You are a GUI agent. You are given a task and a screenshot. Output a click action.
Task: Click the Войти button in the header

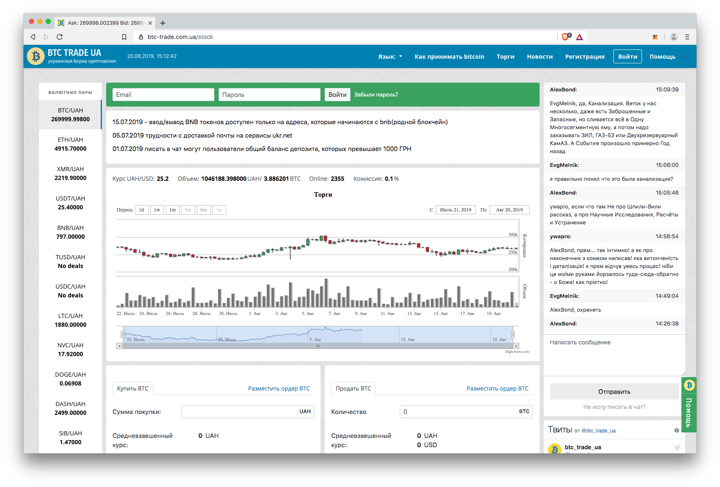628,57
